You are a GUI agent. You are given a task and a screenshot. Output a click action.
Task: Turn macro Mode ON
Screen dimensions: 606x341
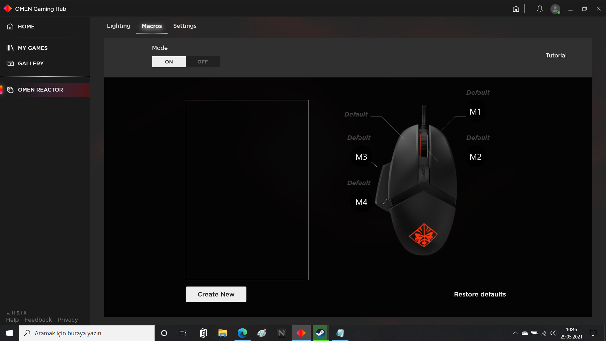[169, 62]
